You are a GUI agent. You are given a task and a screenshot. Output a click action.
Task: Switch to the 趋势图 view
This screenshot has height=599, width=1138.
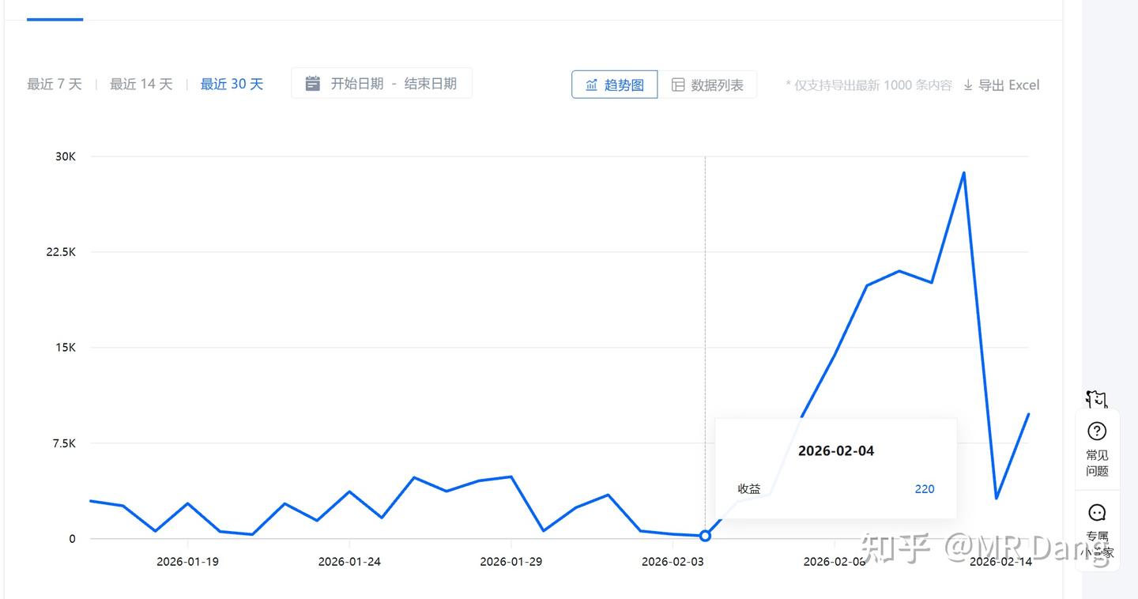coord(615,85)
